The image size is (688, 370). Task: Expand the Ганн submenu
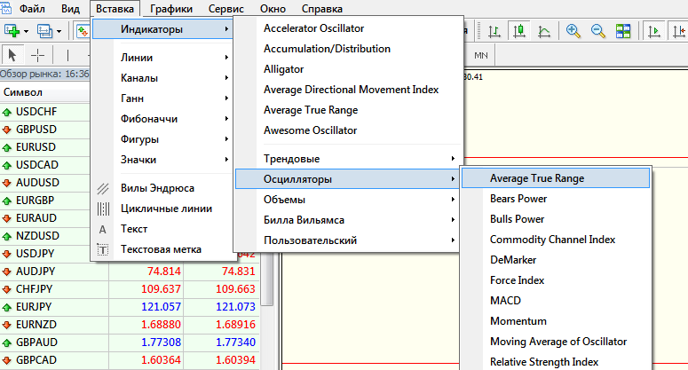pos(162,98)
